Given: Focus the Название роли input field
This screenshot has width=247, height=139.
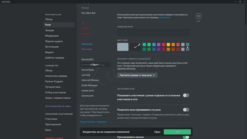Looking at the screenshot, I should pyautogui.click(x=153, y=32).
